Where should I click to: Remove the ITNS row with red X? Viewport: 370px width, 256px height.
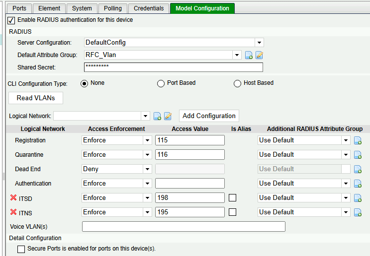coord(13,212)
